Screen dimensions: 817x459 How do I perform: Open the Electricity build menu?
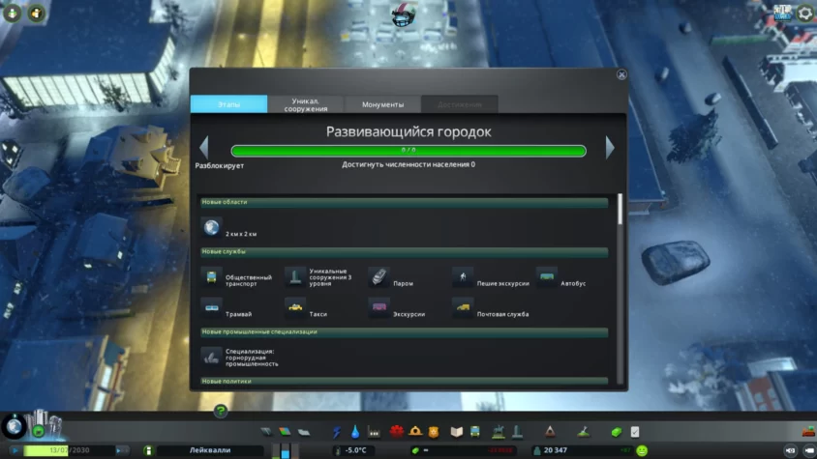point(337,431)
